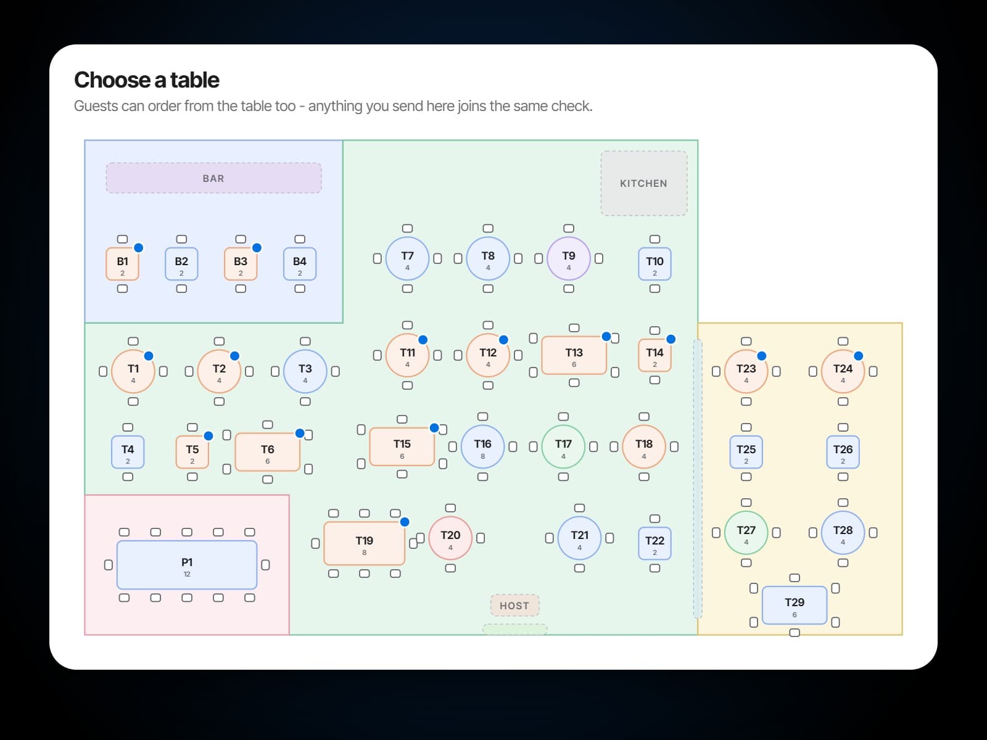Screen dimensions: 987x740
Task: Choose the green round table T17
Action: point(563,446)
